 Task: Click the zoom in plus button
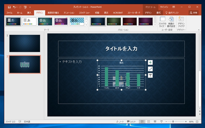click(186, 122)
